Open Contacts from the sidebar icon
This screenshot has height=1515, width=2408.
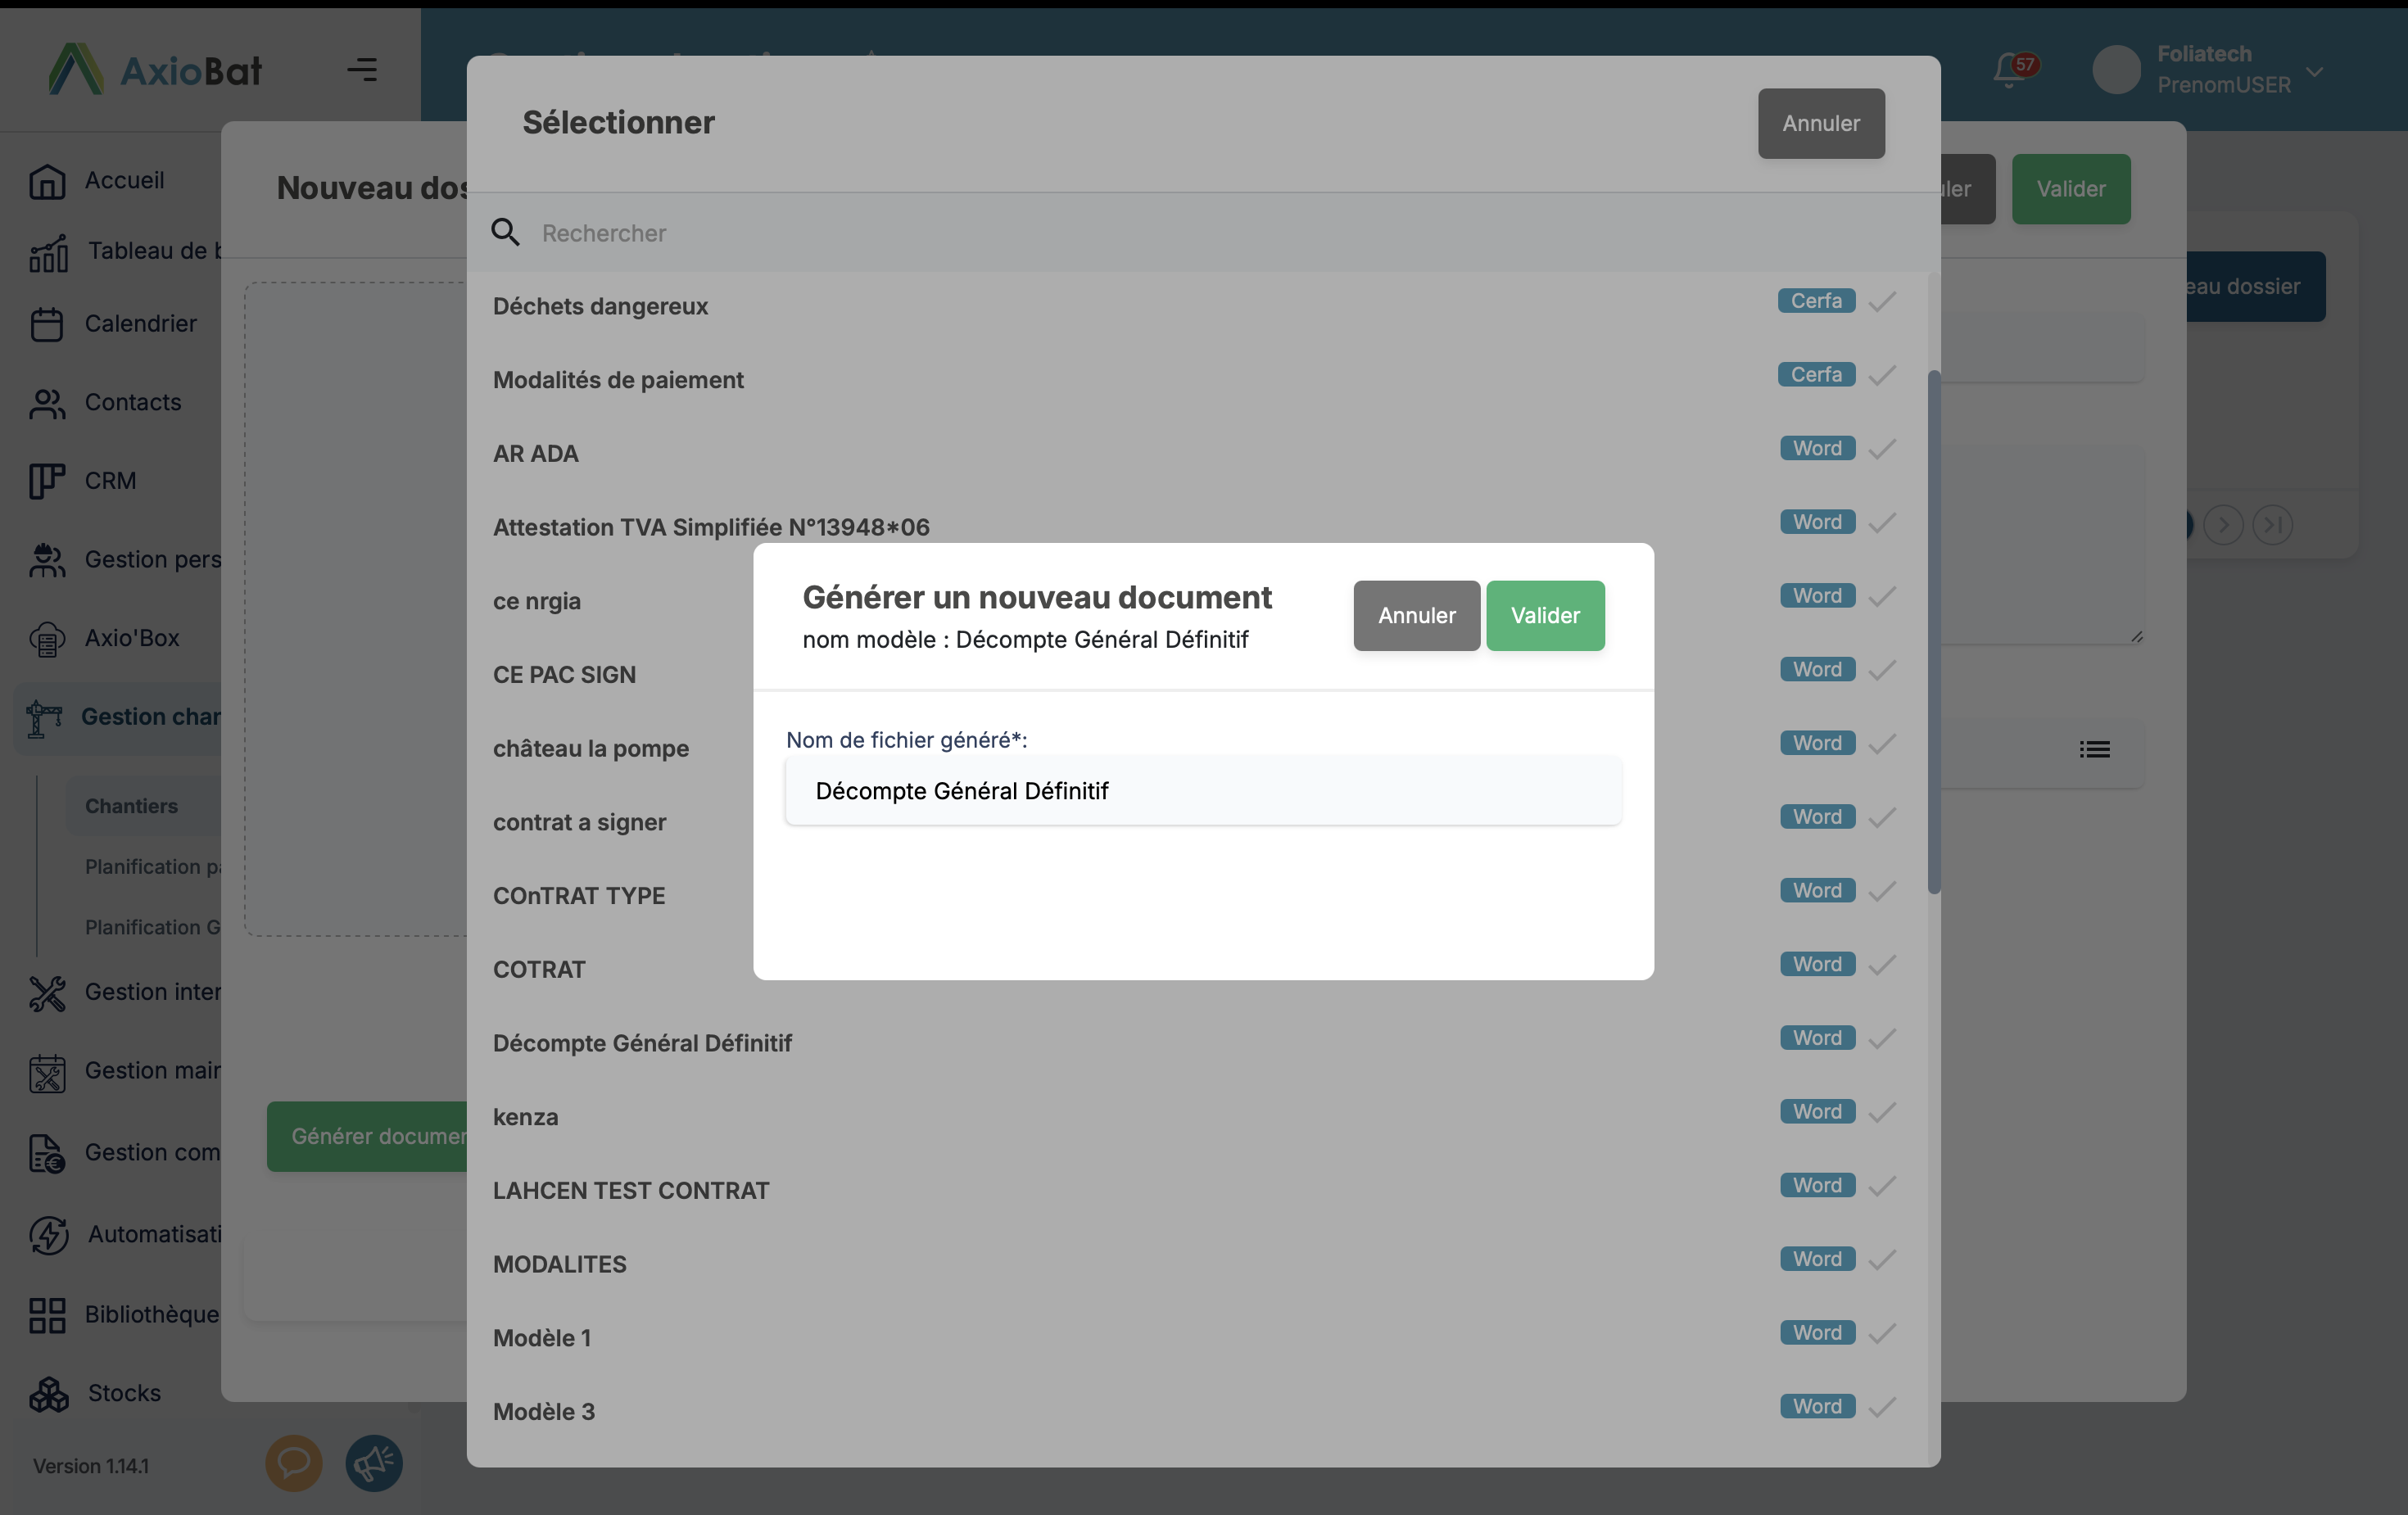pyautogui.click(x=47, y=403)
